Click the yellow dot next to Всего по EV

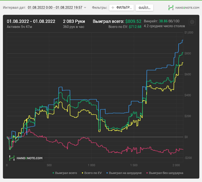pyautogui.click(x=83, y=173)
